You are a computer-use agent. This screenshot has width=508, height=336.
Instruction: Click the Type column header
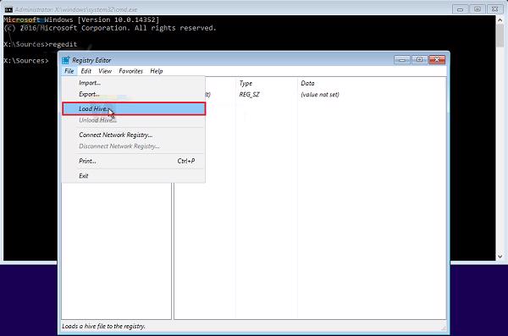(267, 83)
